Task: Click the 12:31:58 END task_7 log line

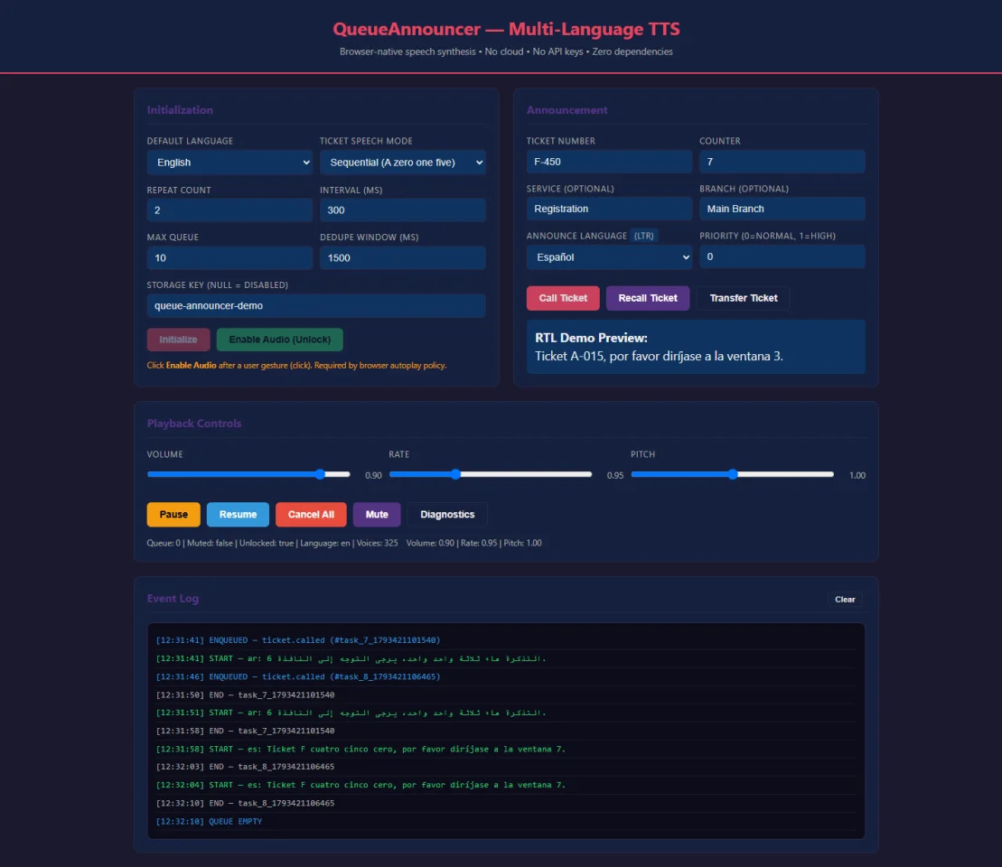Action: [x=506, y=731]
